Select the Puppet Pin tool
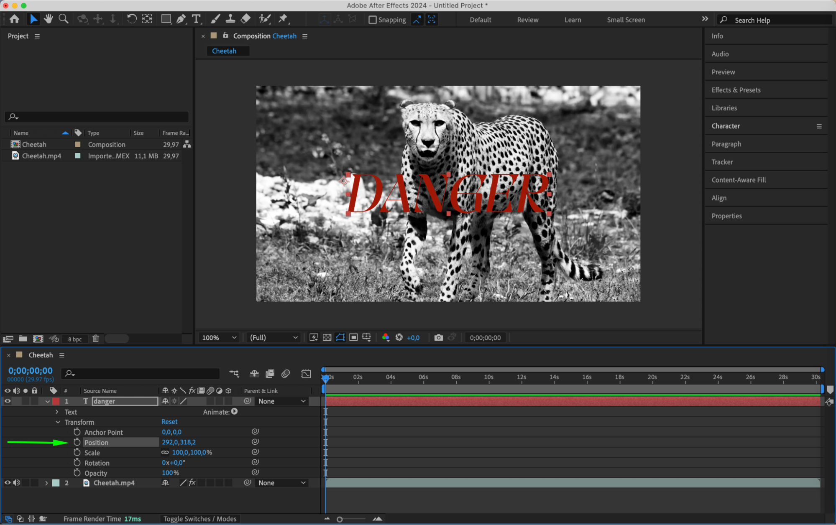This screenshot has height=525, width=836. coord(283,19)
